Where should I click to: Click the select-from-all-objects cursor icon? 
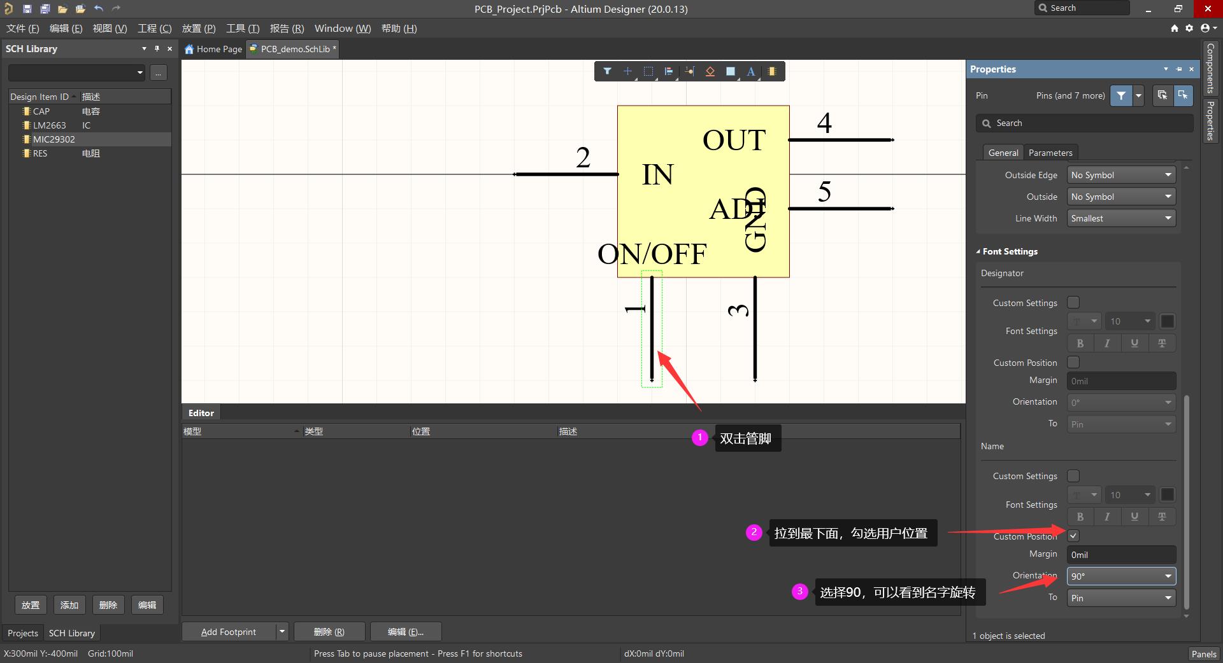click(1162, 95)
